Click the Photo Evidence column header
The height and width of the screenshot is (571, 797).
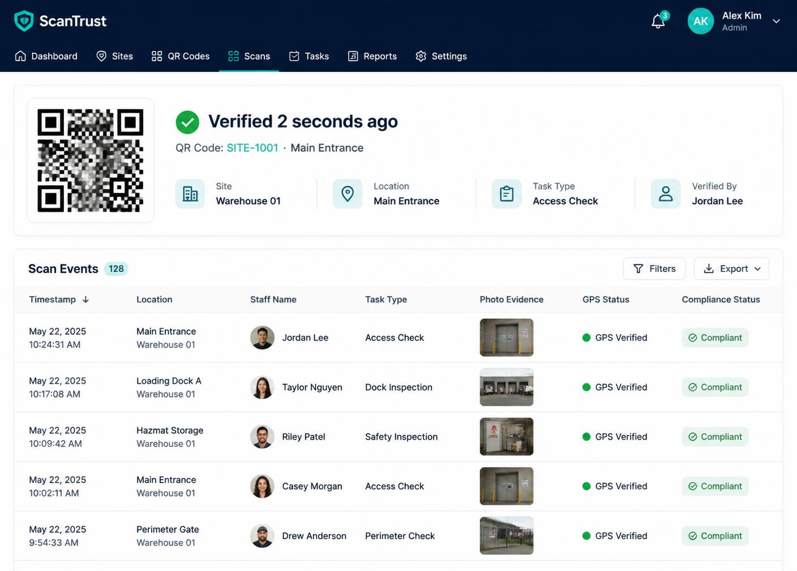512,300
